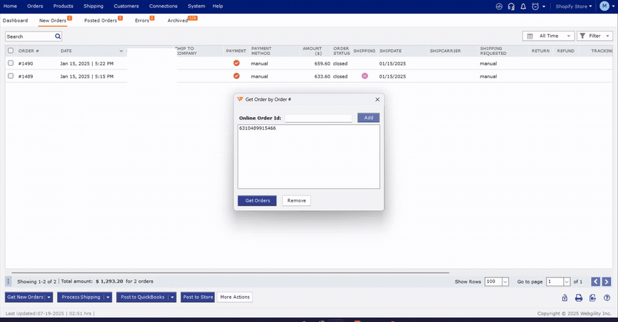Click the alarm clock scheduler icon

point(535,6)
